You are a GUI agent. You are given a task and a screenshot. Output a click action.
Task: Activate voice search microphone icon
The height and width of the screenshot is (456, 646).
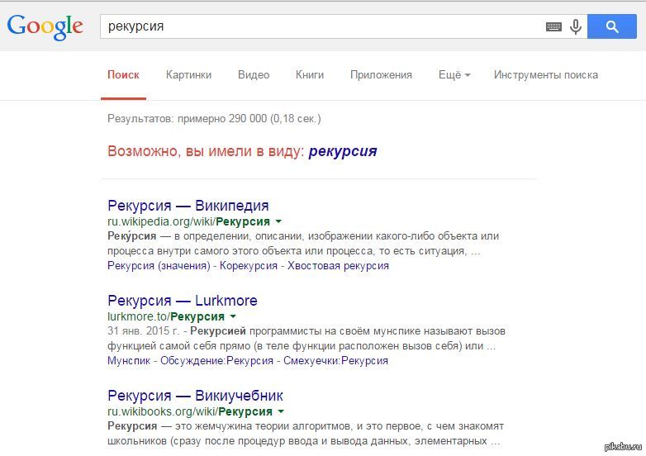[x=576, y=26]
